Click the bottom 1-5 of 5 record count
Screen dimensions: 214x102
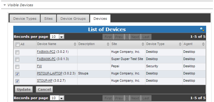(x=198, y=98)
